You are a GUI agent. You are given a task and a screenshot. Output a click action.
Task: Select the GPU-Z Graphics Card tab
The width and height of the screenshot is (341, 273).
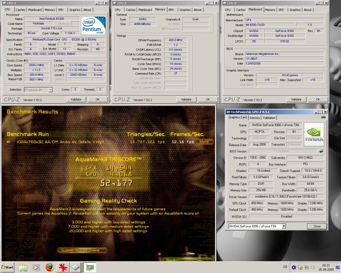pos(238,117)
